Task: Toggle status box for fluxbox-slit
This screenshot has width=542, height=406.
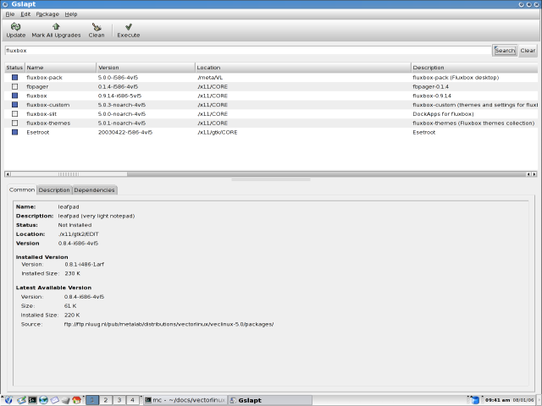Action: pos(14,114)
